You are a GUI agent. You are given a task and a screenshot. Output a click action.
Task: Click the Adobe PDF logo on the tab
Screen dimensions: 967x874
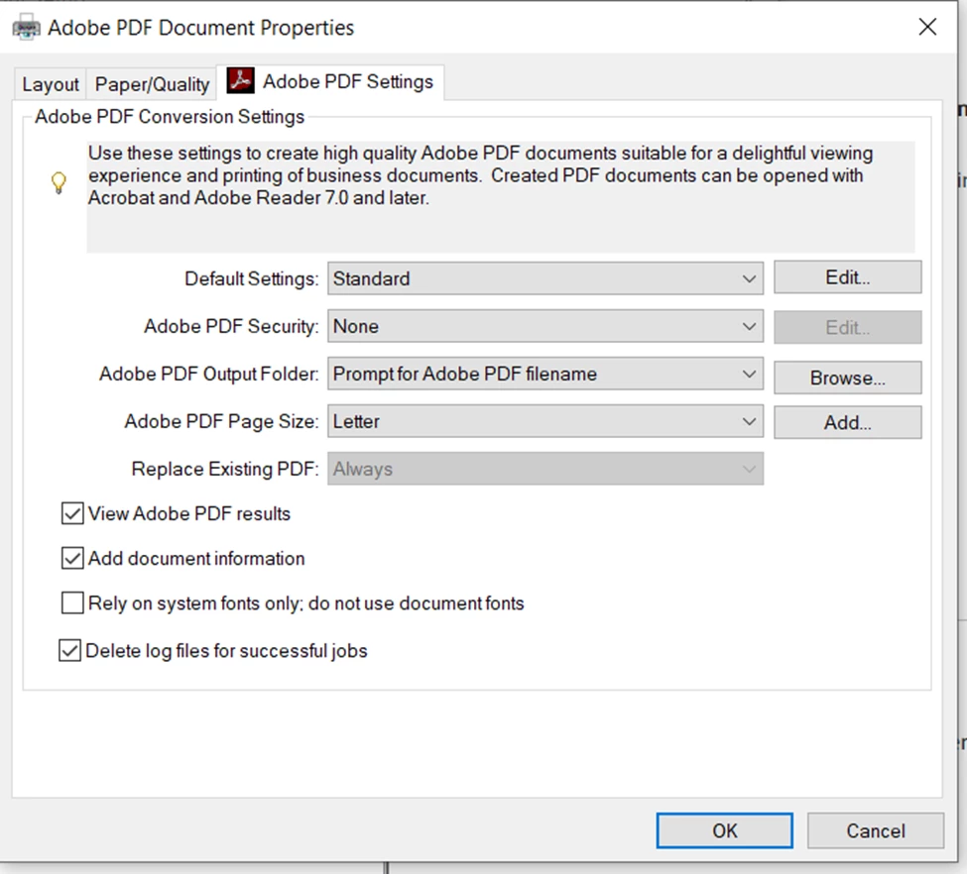tap(241, 80)
